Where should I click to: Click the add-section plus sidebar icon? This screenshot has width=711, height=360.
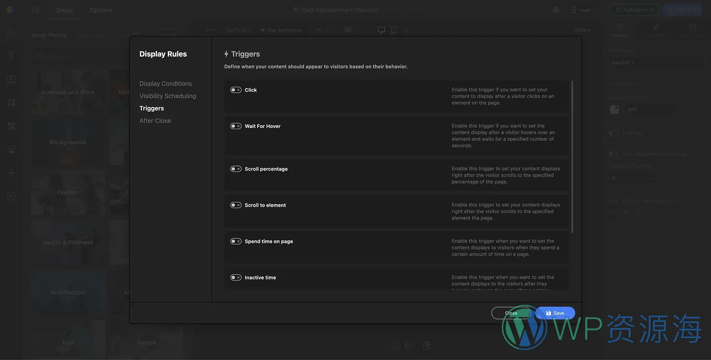coord(12,197)
